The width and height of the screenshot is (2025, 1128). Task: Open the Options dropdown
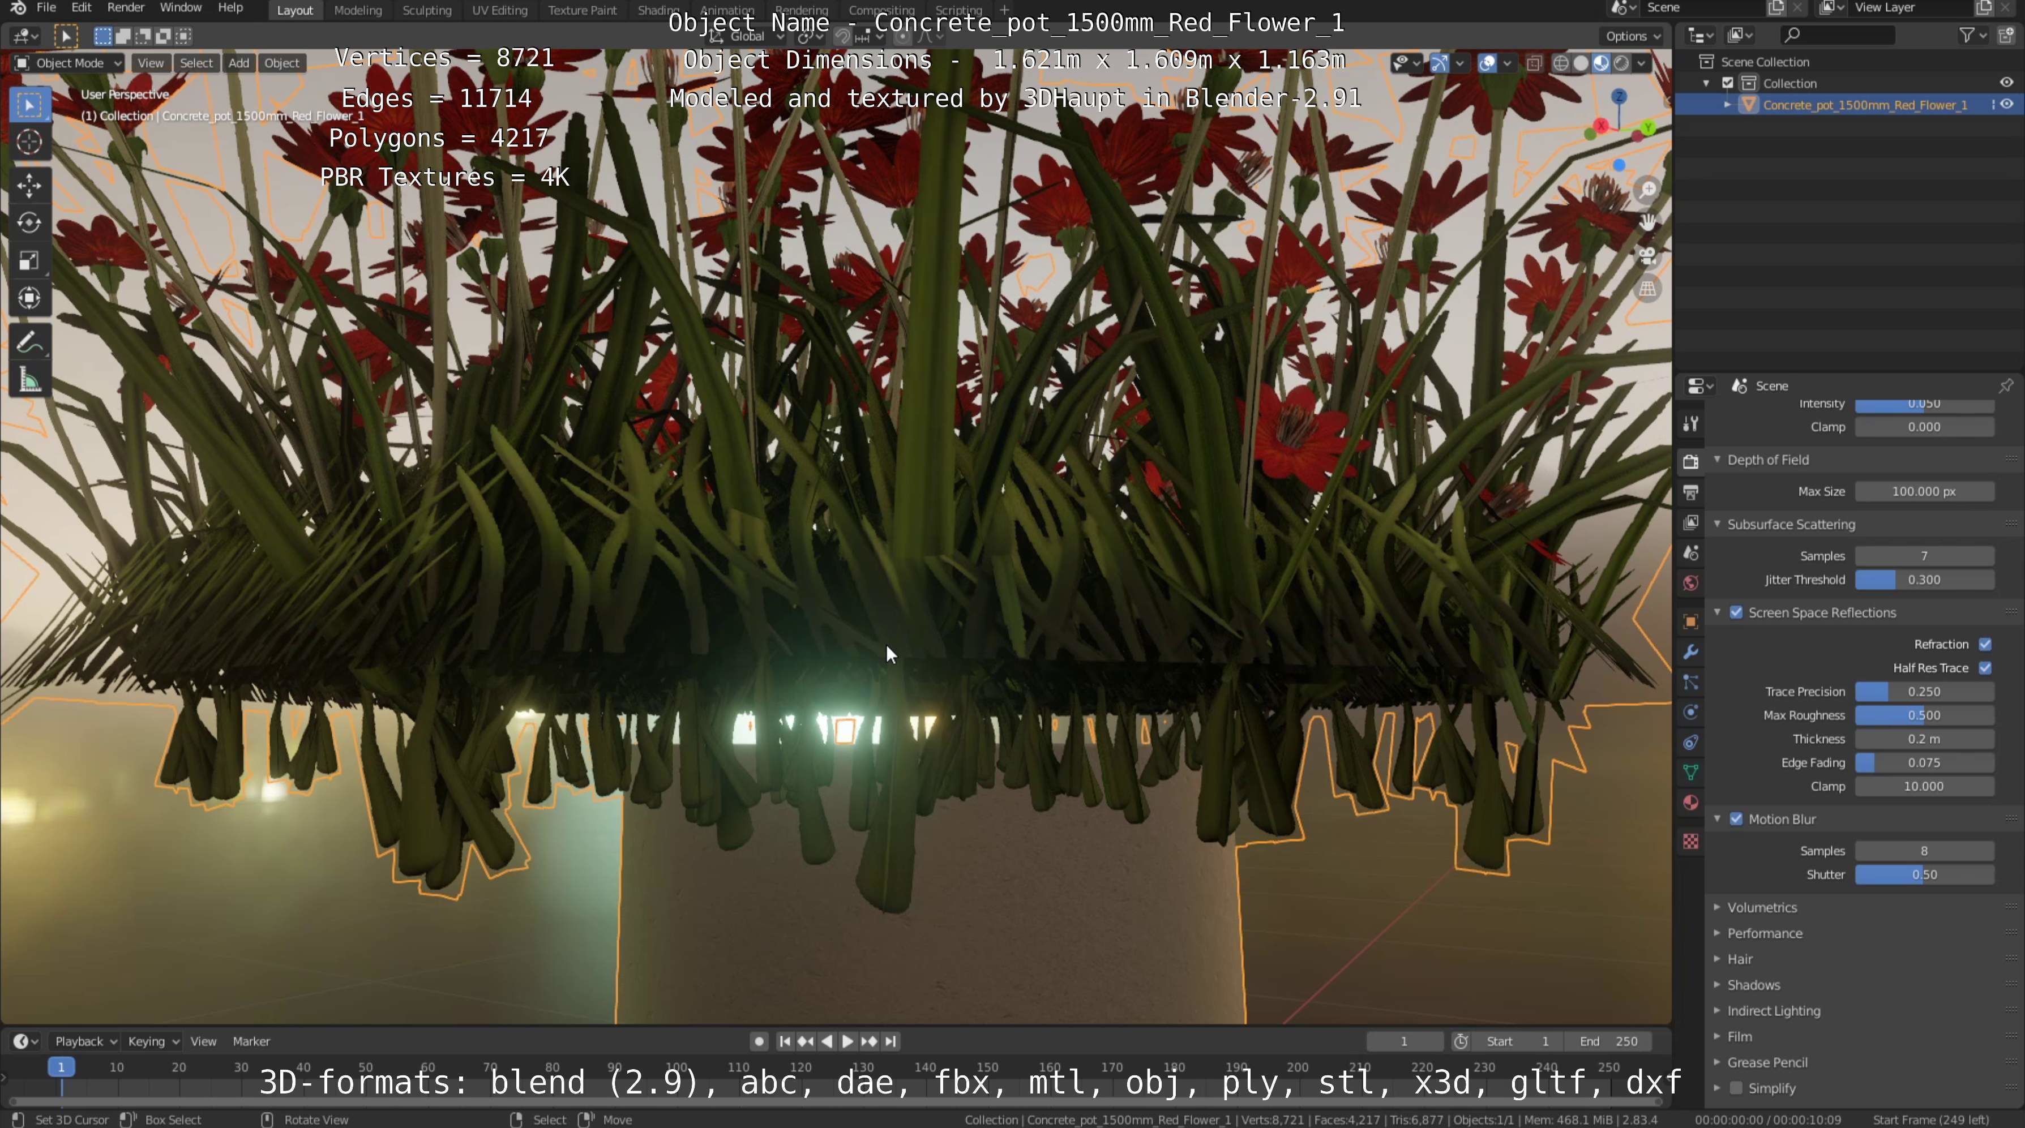pos(1633,35)
